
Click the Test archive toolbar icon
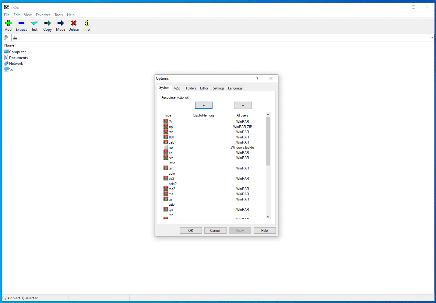tap(34, 23)
